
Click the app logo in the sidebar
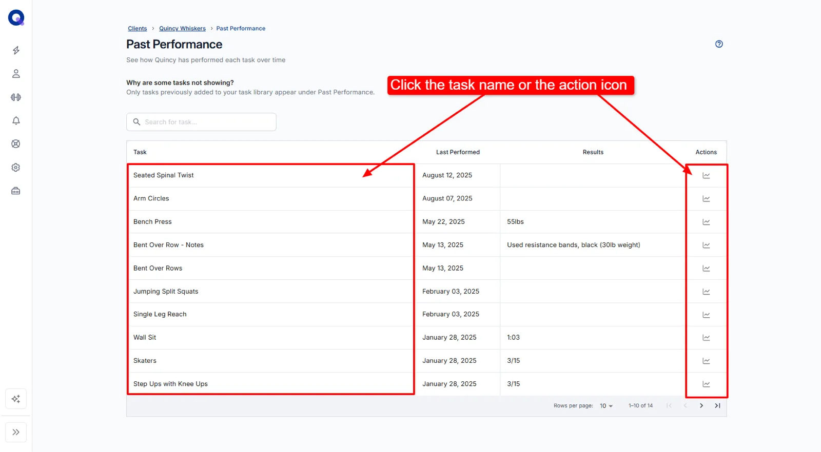coord(16,18)
